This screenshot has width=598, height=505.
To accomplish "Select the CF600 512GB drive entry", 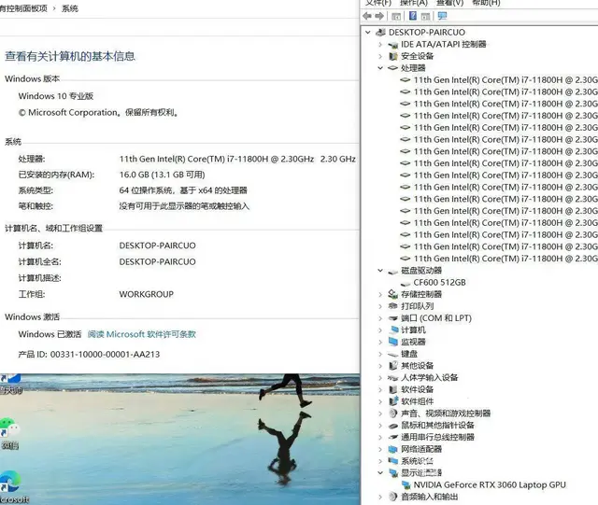I will coord(440,283).
